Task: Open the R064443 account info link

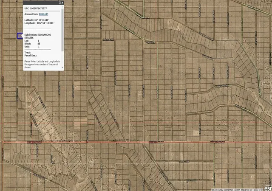Action: 43,14
